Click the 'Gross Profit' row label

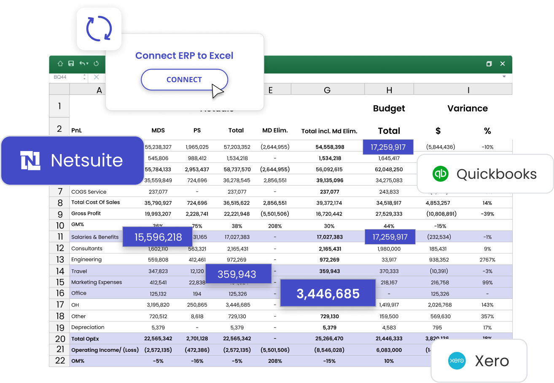tap(86, 213)
